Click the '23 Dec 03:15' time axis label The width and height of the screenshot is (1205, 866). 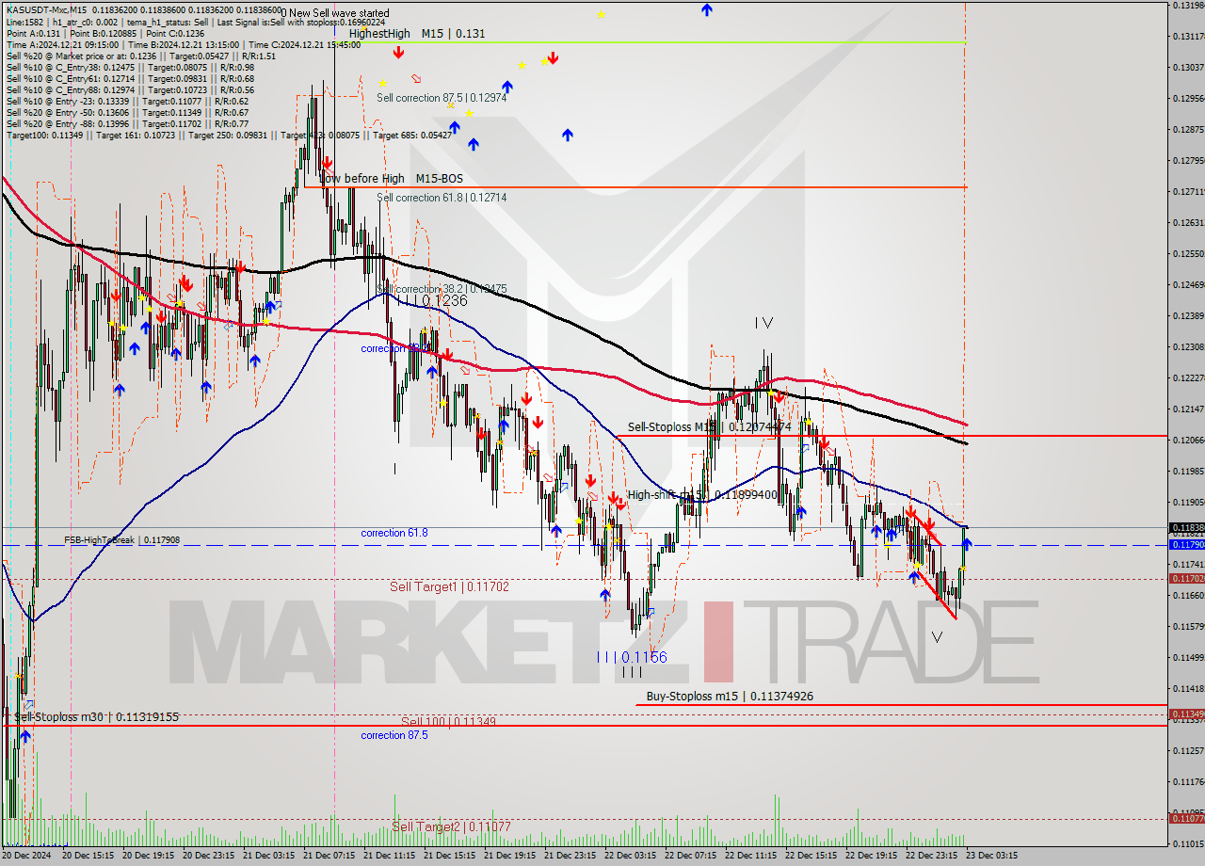click(x=991, y=855)
